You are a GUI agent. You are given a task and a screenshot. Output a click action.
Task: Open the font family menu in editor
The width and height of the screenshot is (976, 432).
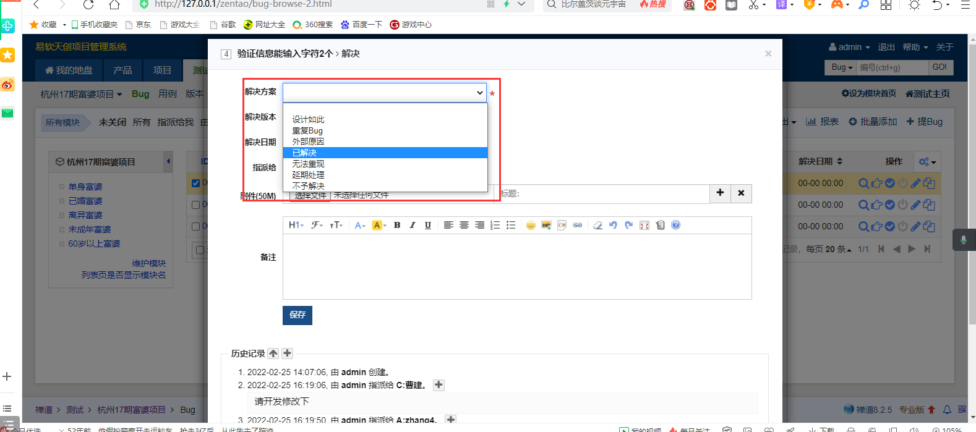coord(317,225)
